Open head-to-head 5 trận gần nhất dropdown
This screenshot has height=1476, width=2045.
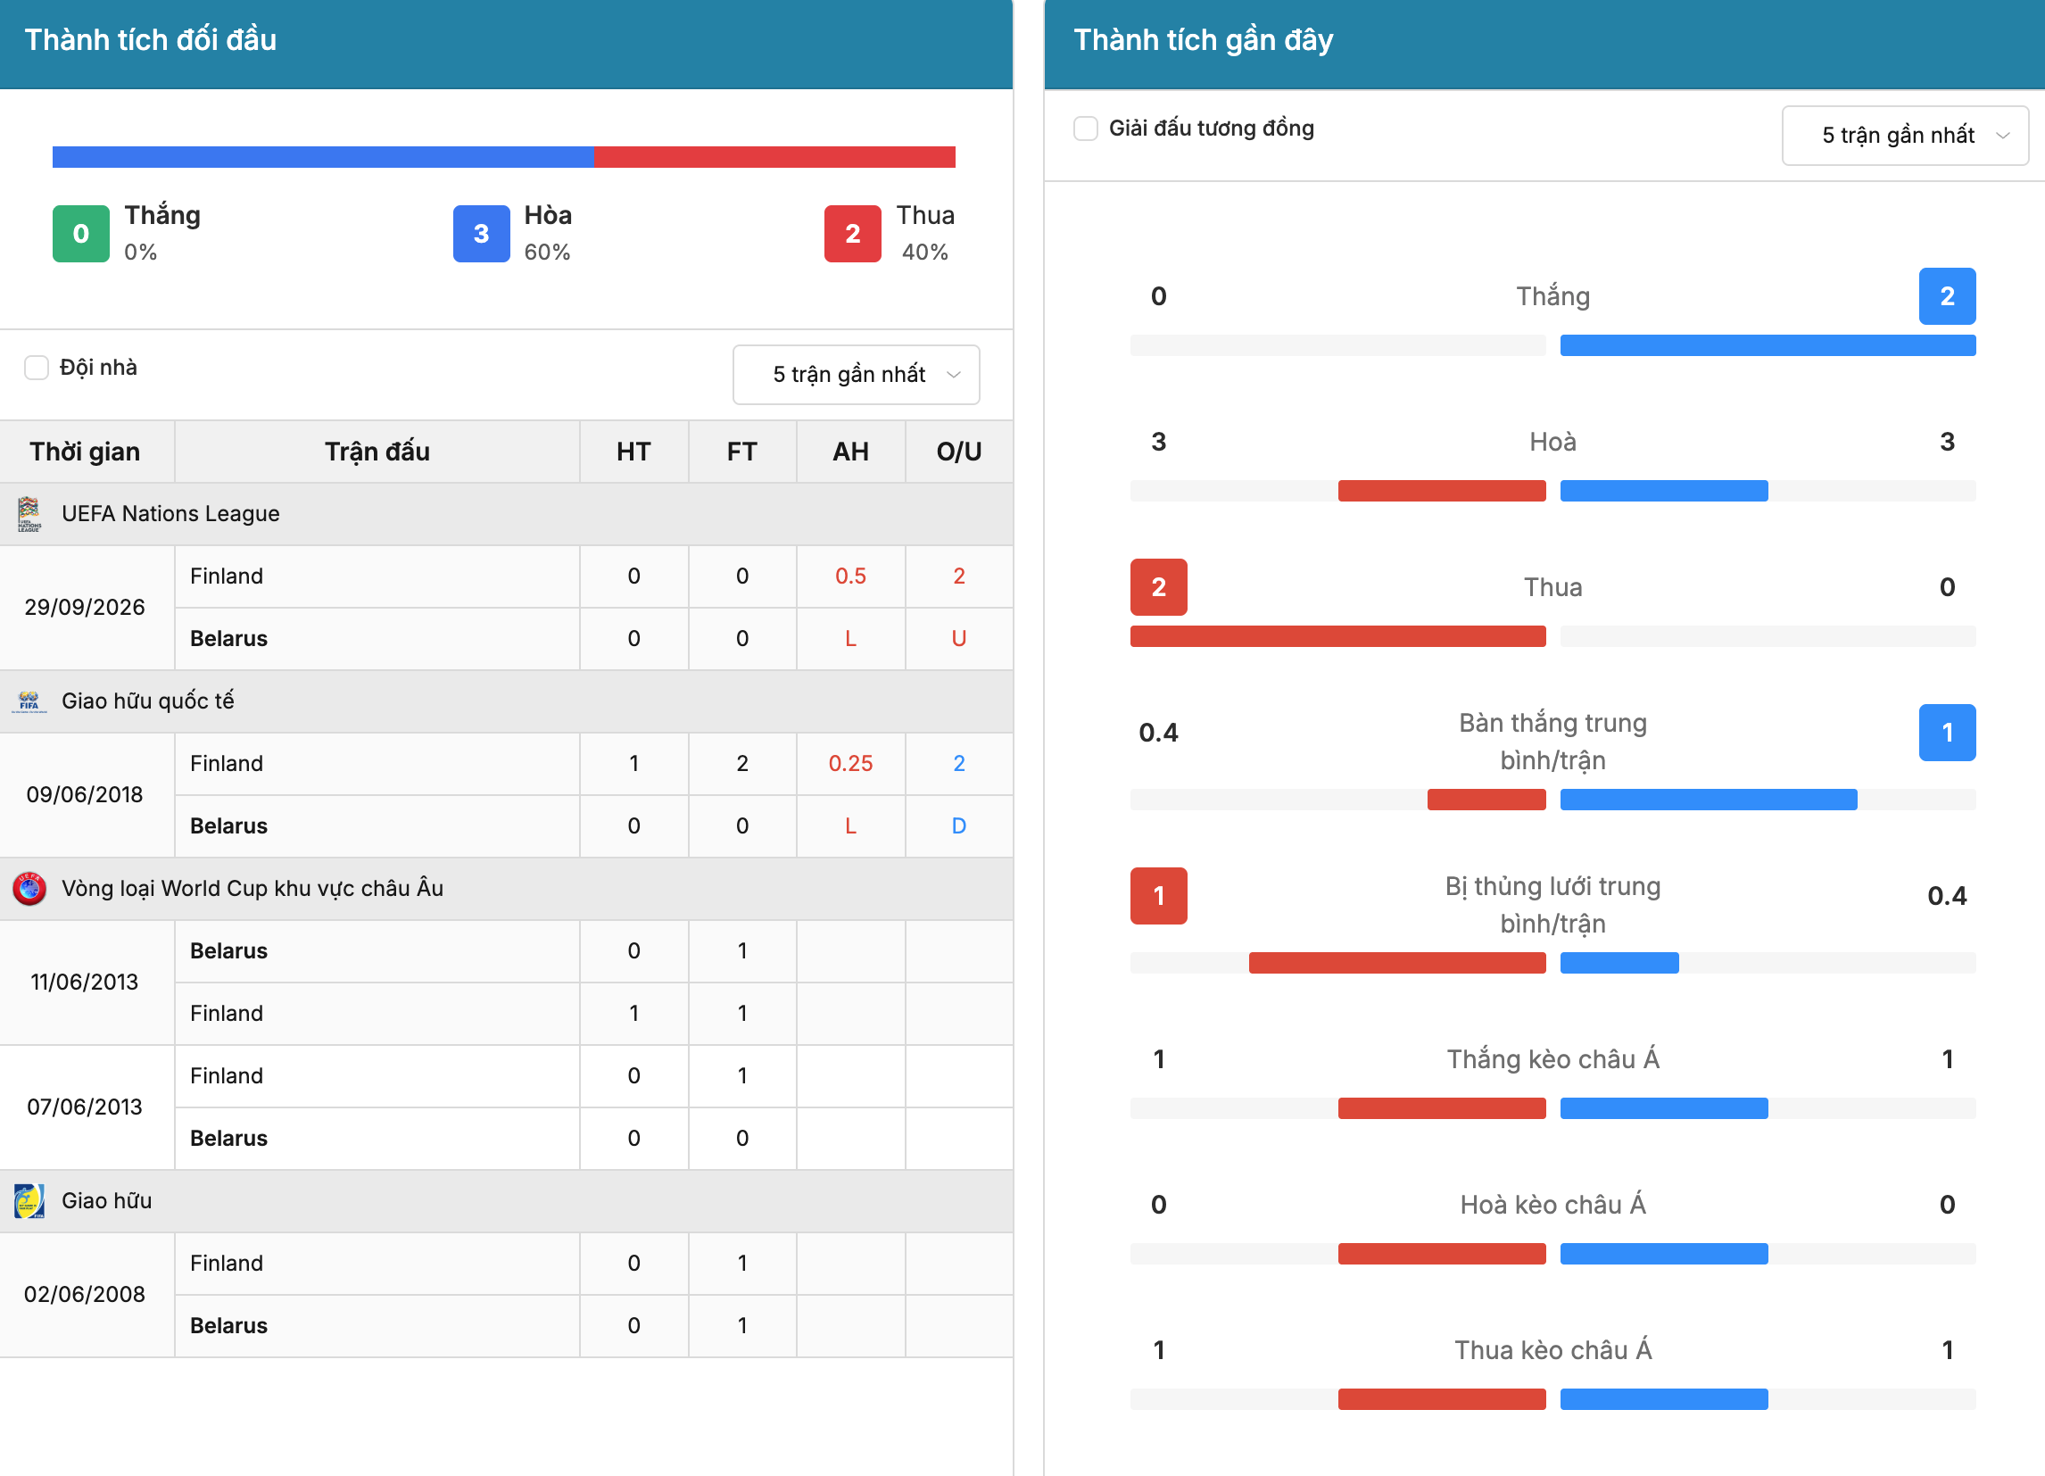[856, 374]
